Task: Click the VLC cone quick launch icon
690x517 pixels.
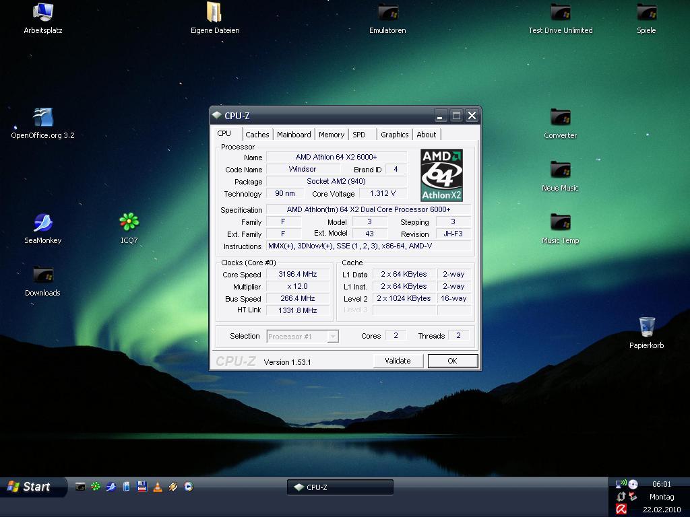Action: pyautogui.click(x=158, y=487)
